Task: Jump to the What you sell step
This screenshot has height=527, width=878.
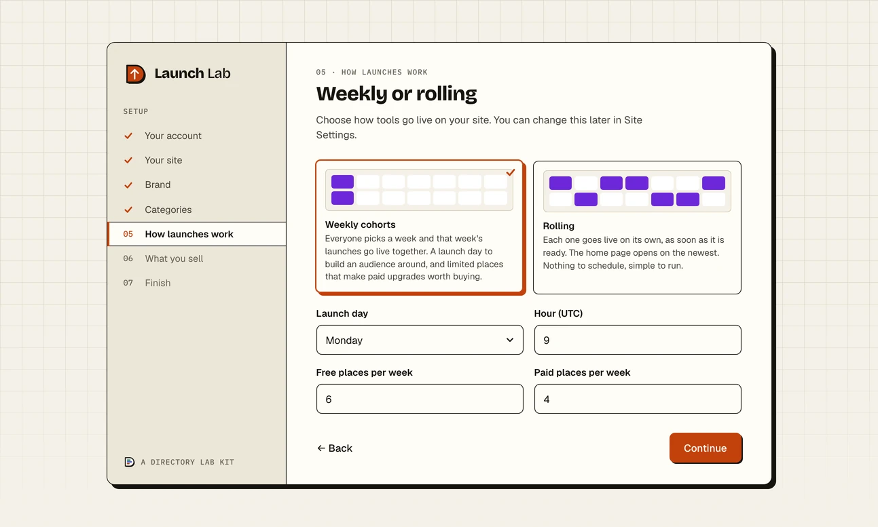Action: pyautogui.click(x=196, y=258)
